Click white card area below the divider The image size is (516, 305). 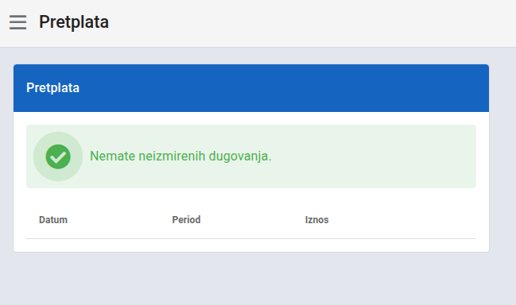point(251,245)
